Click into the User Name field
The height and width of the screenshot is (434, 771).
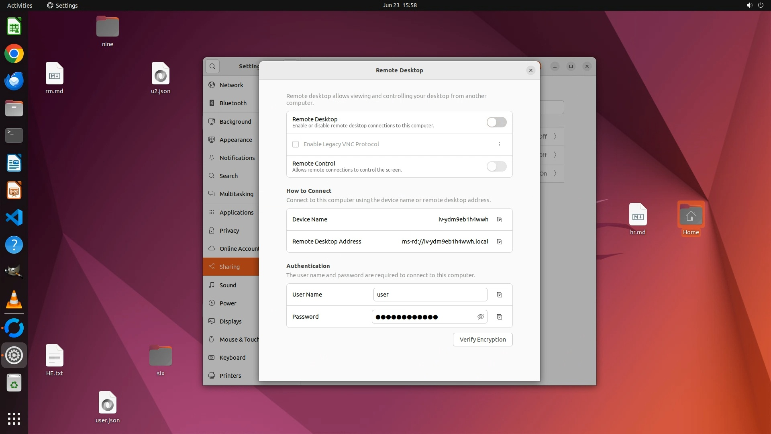[430, 295]
